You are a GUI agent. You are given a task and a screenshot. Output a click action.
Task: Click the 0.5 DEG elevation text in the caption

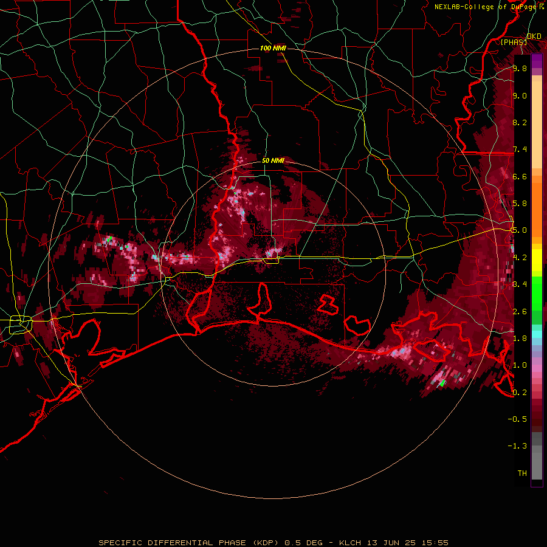pyautogui.click(x=303, y=543)
